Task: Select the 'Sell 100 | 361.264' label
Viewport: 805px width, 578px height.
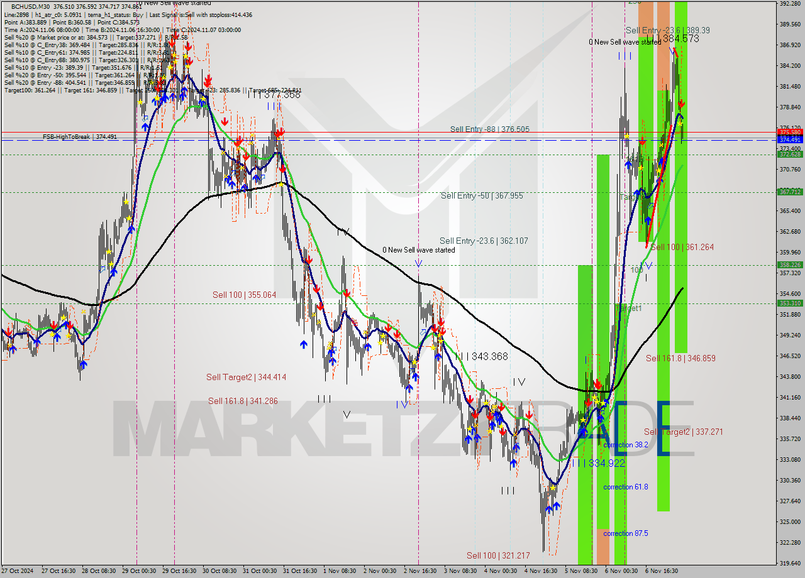Action: click(682, 248)
